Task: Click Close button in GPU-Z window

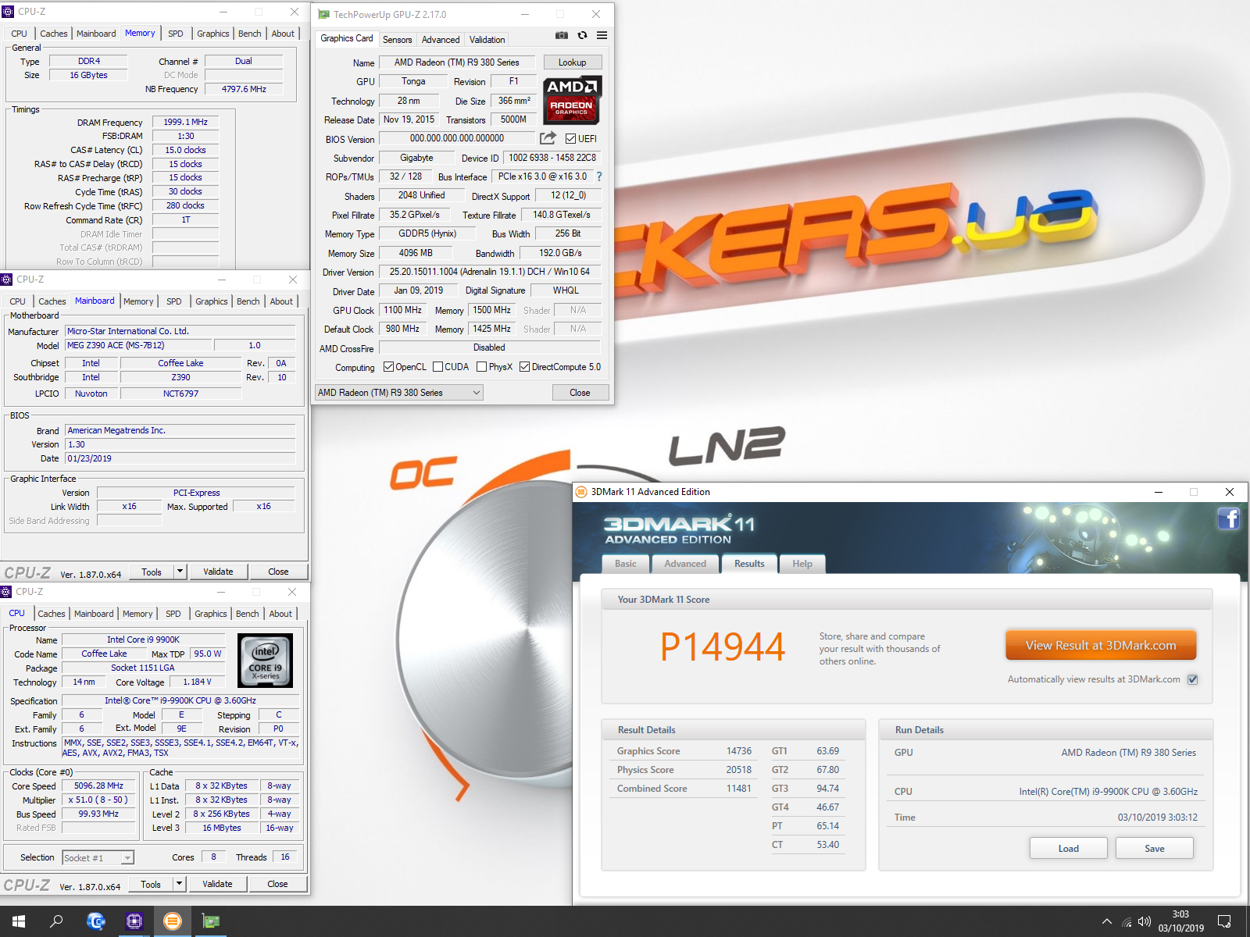Action: (x=580, y=393)
